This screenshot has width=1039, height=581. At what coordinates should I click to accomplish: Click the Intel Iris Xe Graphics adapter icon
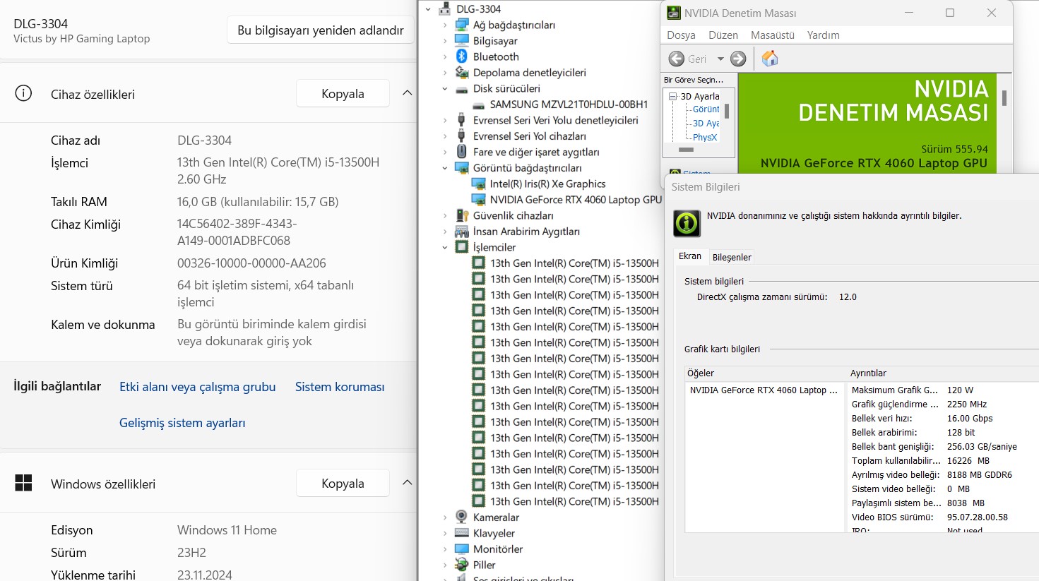[478, 184]
